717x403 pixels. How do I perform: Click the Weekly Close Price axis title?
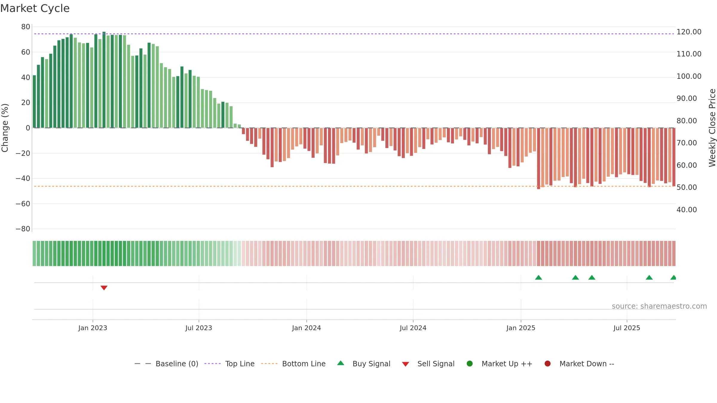pyautogui.click(x=712, y=128)
